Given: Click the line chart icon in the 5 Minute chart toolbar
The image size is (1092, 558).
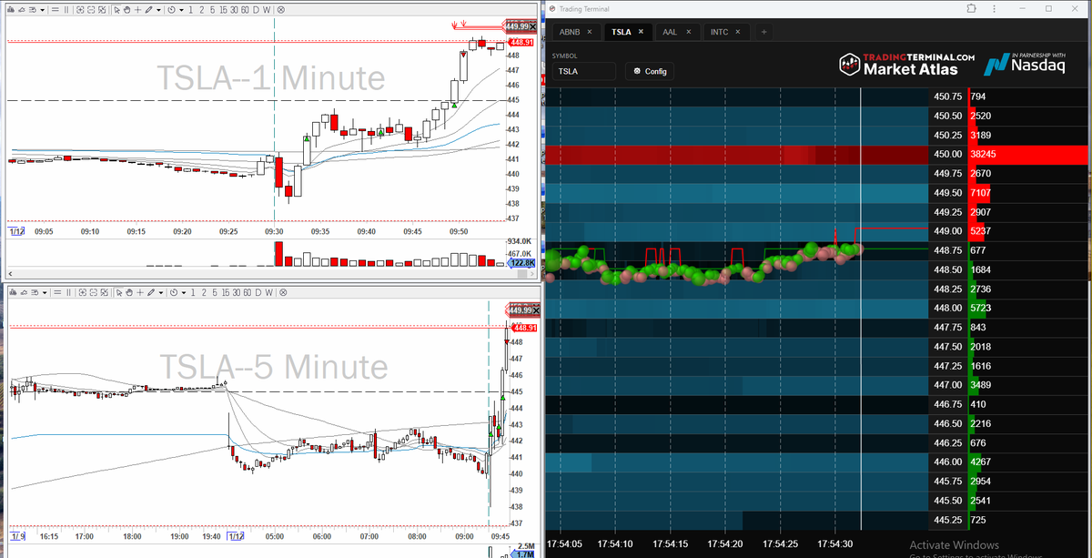Looking at the screenshot, I should [x=22, y=292].
